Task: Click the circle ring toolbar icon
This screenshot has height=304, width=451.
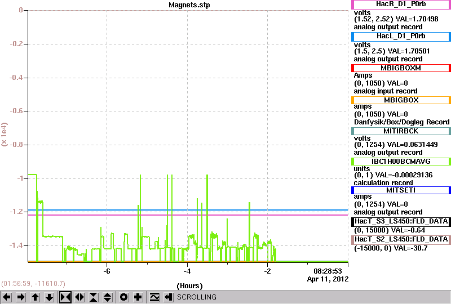Action: pos(123,297)
